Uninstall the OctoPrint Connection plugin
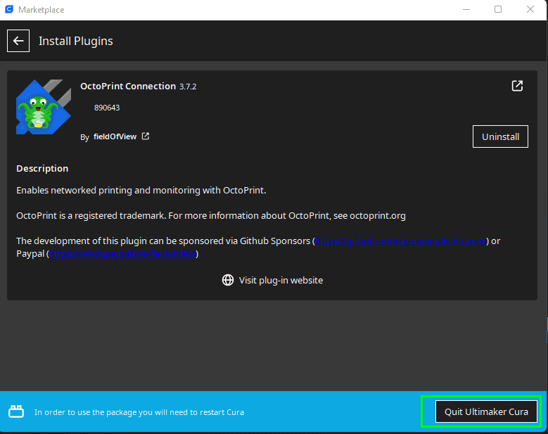 [500, 136]
